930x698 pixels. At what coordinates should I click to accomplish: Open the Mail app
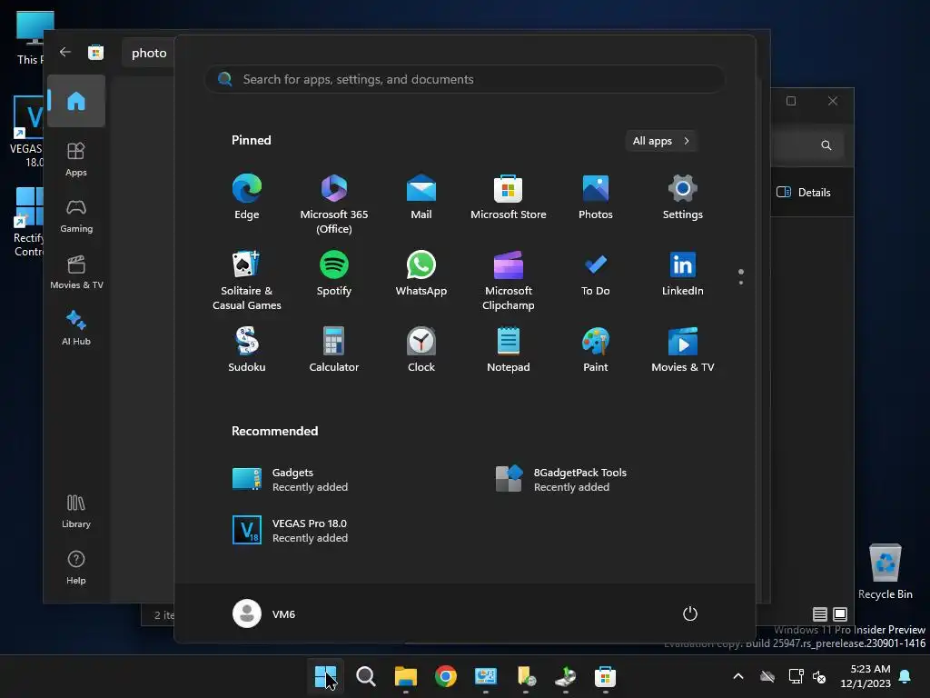point(421,197)
